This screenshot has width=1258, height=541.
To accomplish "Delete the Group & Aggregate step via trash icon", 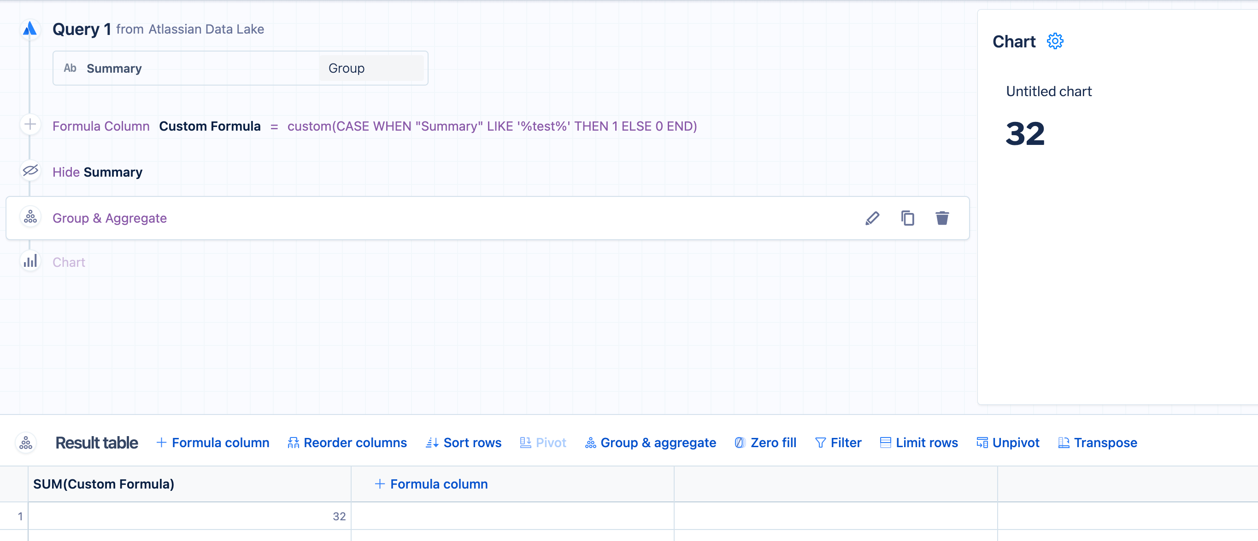I will click(x=942, y=219).
